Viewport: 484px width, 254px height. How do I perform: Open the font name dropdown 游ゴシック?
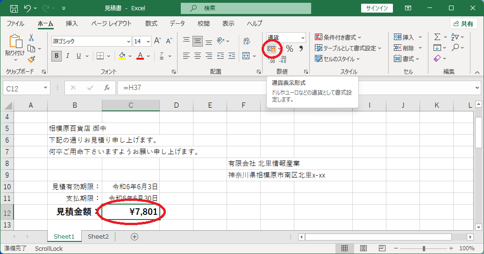129,41
